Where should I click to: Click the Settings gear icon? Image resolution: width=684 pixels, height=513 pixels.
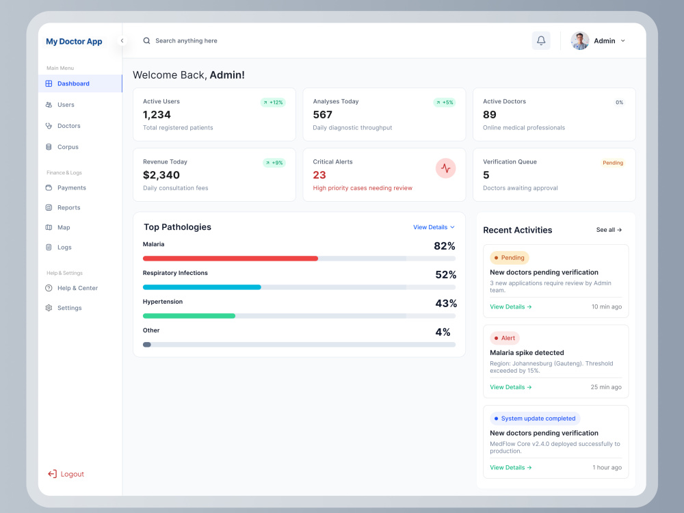tap(49, 308)
